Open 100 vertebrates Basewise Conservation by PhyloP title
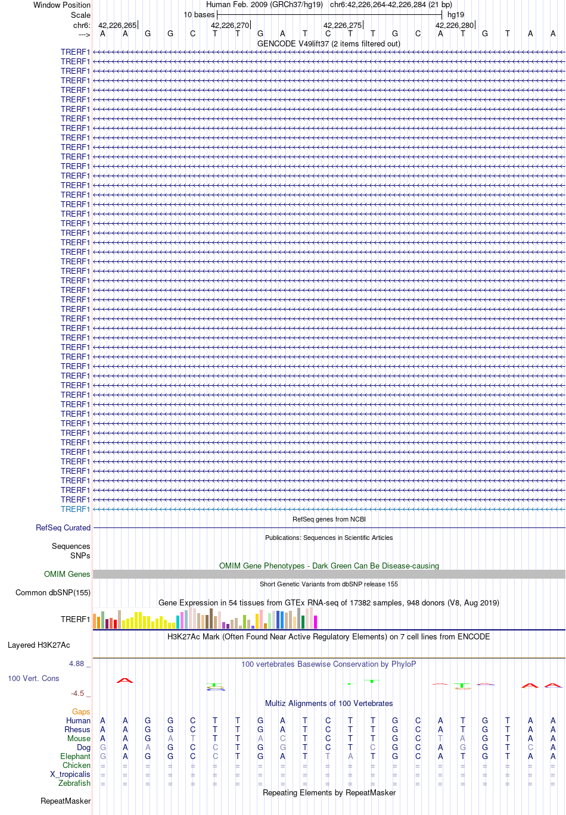Viewport: 566px width, 815px height. [329, 664]
